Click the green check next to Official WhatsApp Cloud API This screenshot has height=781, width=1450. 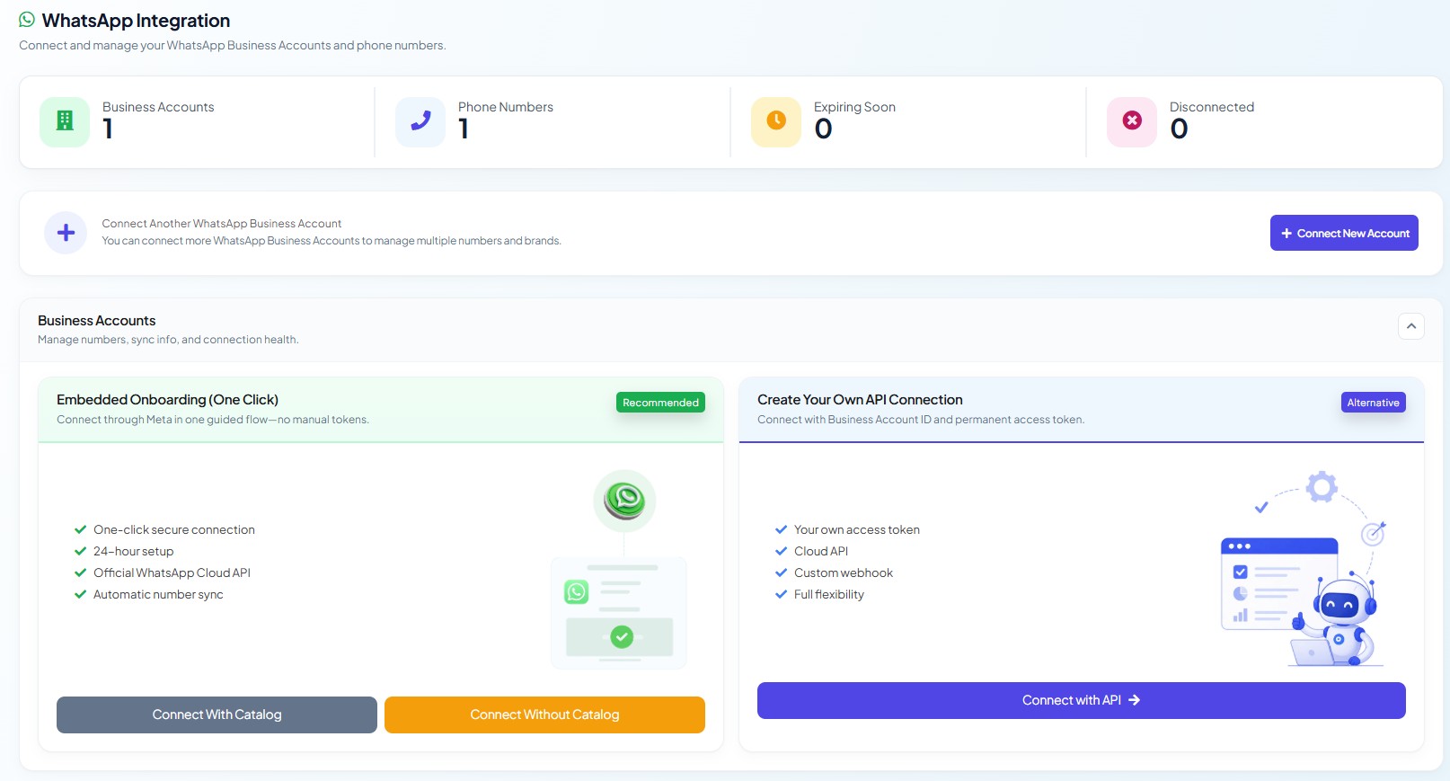[x=80, y=572]
